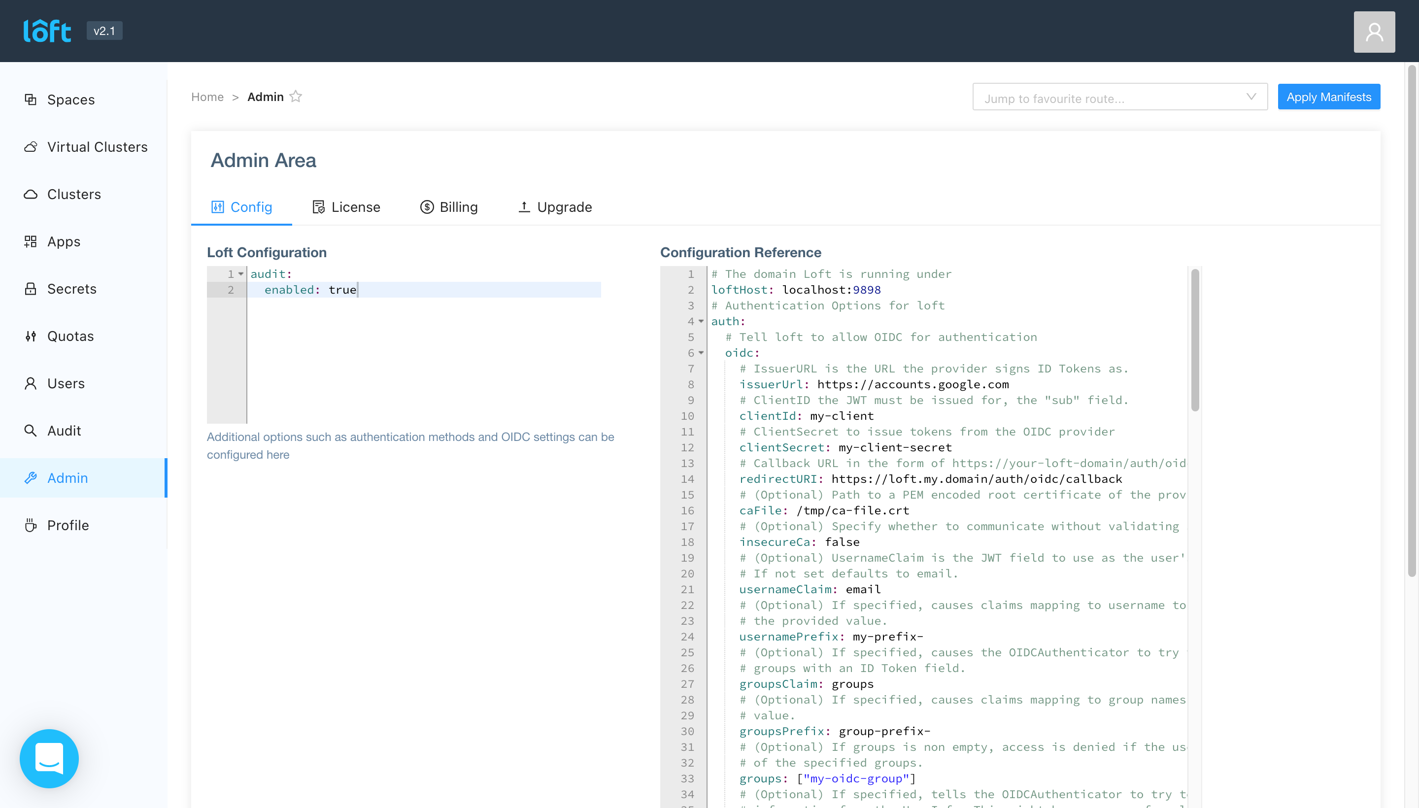1419x808 pixels.
Task: Click the Home breadcrumb link
Action: click(207, 97)
